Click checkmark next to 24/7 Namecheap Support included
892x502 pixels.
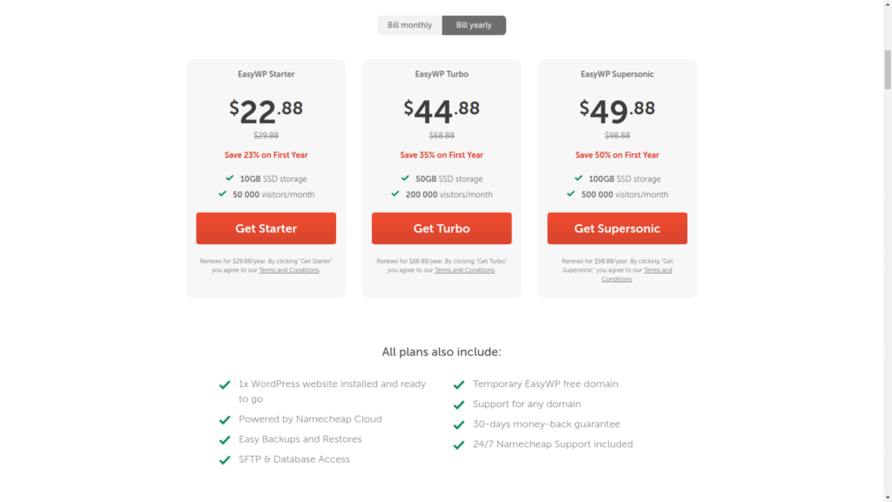click(x=459, y=445)
